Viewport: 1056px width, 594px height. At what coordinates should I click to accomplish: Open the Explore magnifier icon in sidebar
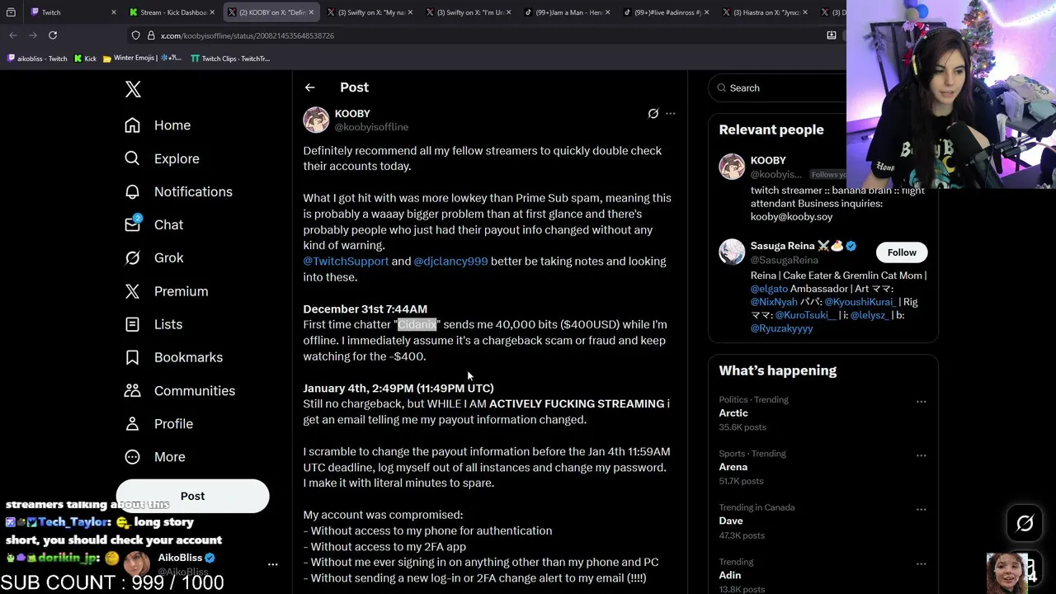132,158
